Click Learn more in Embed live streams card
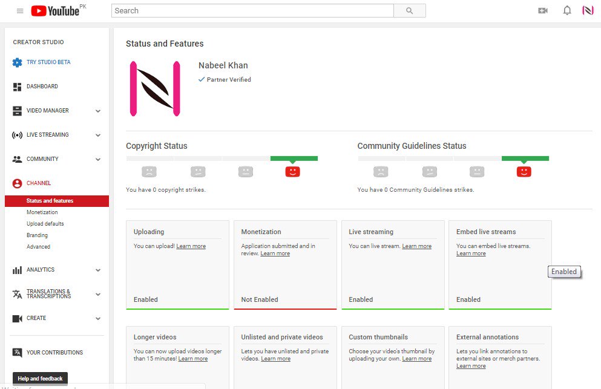 [471, 253]
